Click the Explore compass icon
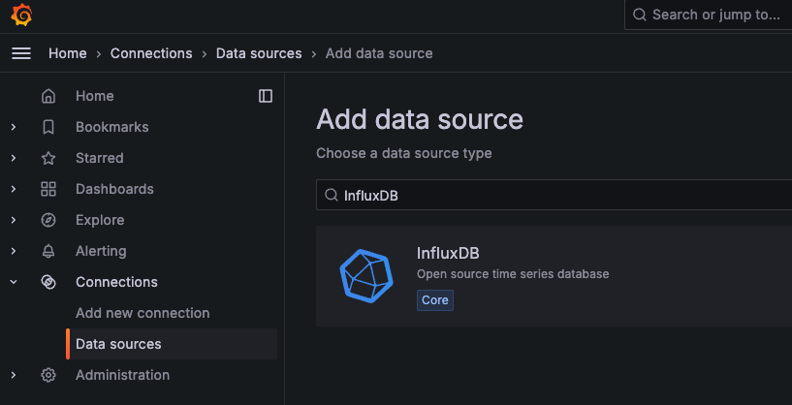Viewport: 792px width, 405px height. (48, 220)
